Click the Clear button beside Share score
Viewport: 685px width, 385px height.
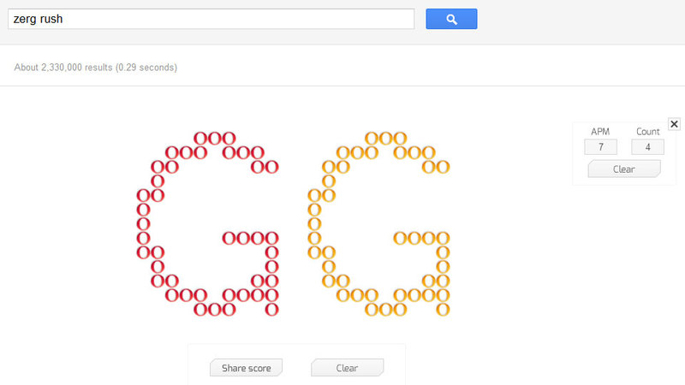(x=348, y=368)
